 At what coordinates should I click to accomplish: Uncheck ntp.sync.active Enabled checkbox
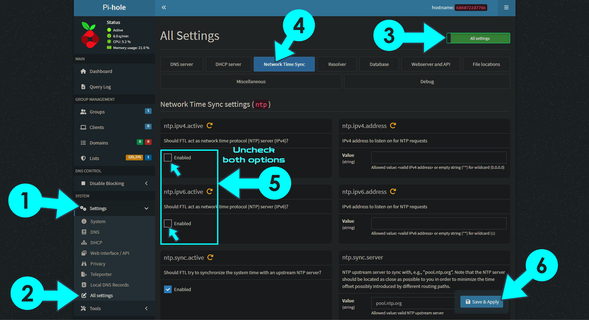[168, 289]
